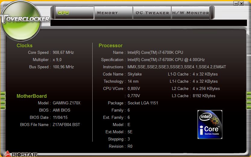This screenshot has height=157, width=251.
Task: Click the L1-I Cache value 4 x 32 KBytes
Action: tap(205, 82)
